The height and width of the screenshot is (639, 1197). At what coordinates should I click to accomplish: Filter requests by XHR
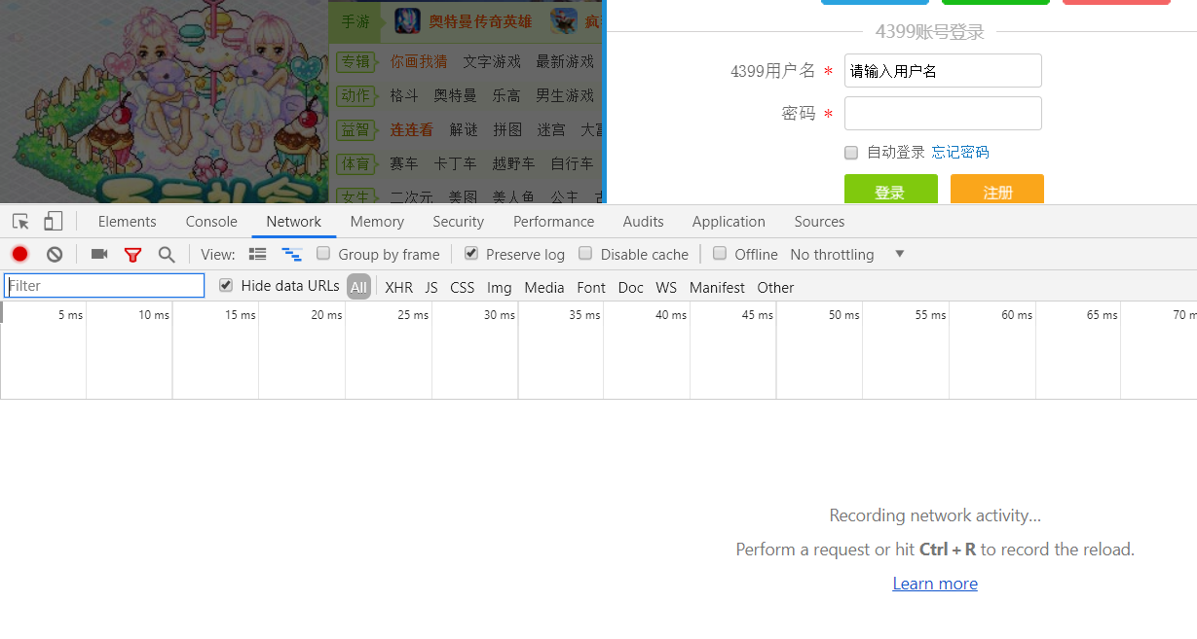tap(398, 288)
